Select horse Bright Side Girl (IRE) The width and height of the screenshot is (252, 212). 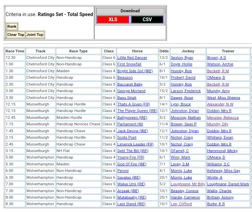click(x=135, y=71)
